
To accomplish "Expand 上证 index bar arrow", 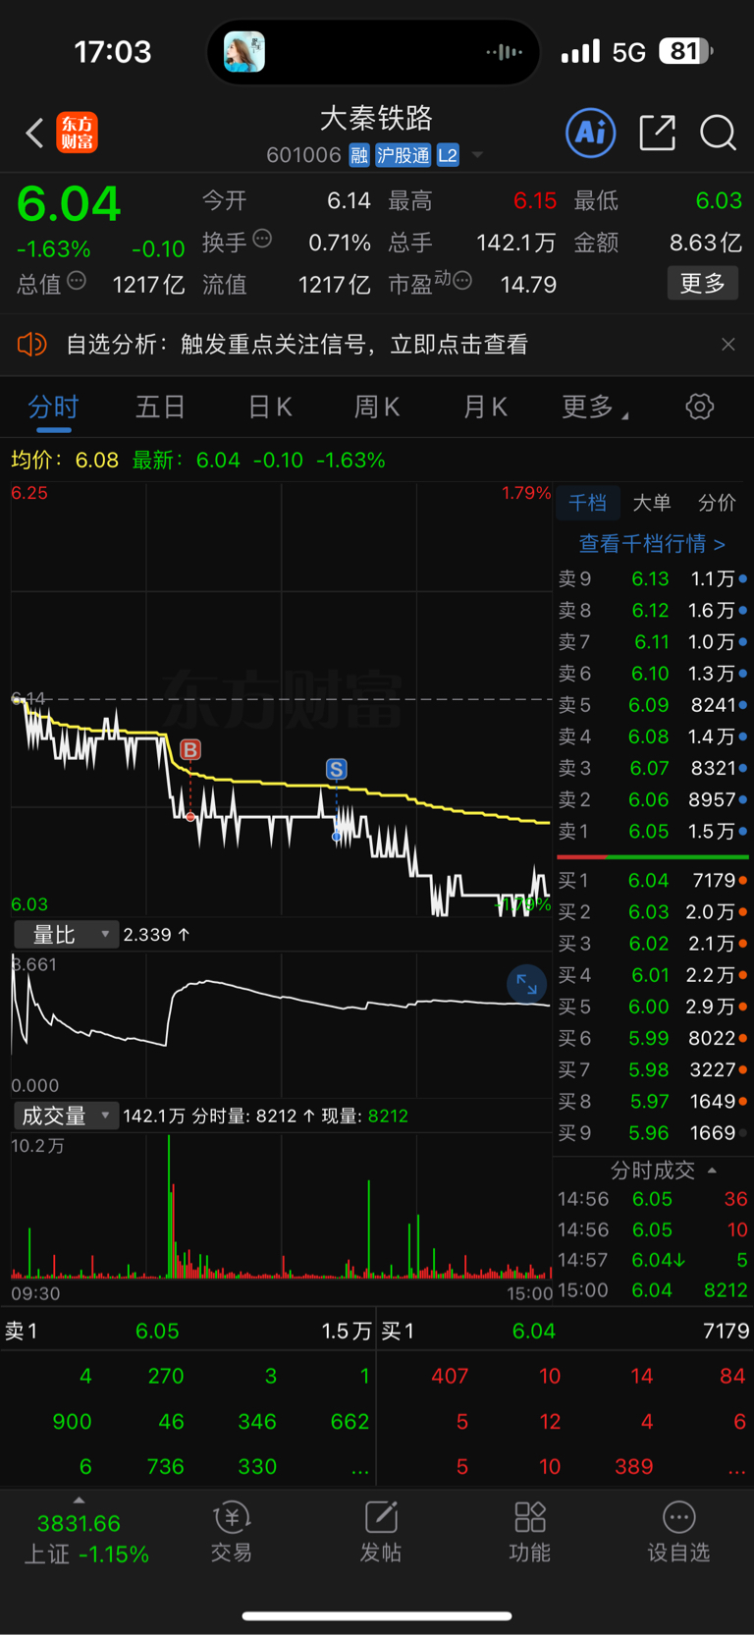I will point(79,1500).
